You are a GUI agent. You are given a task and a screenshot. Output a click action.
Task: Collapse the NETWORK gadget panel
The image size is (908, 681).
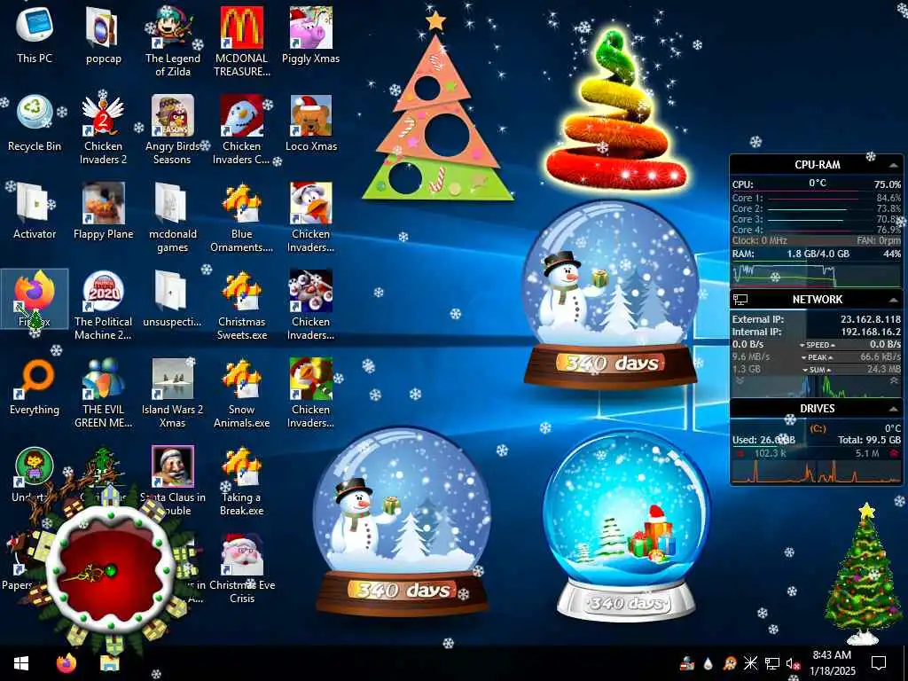(x=893, y=300)
